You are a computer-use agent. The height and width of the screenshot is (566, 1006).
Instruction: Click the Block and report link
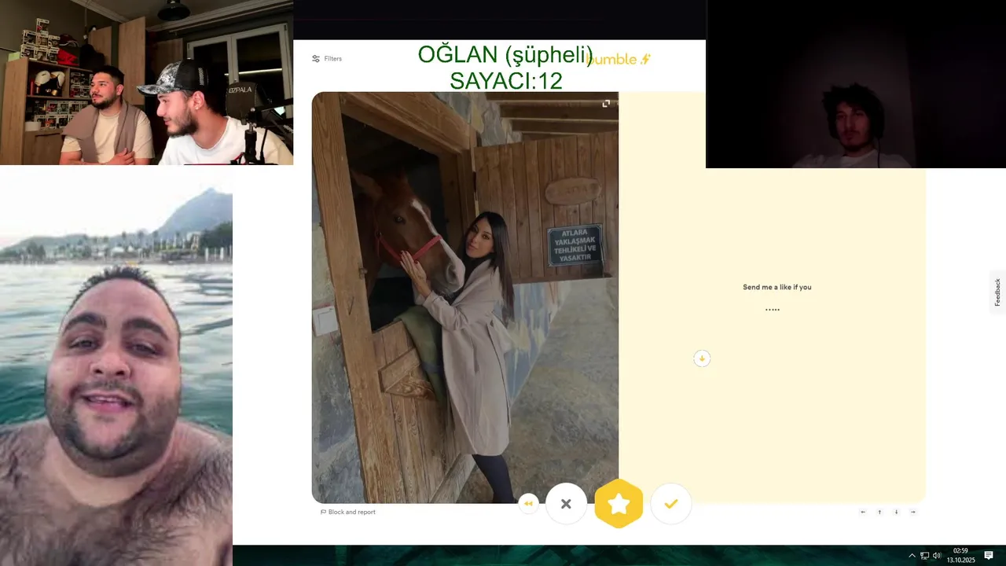(348, 512)
